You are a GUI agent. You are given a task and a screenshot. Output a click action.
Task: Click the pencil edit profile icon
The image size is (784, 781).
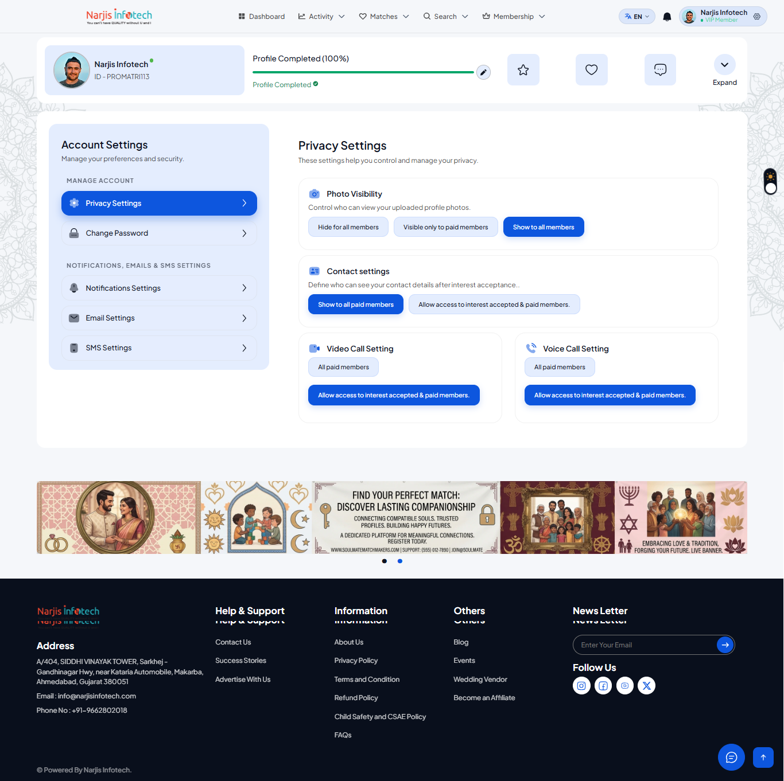[x=483, y=72]
